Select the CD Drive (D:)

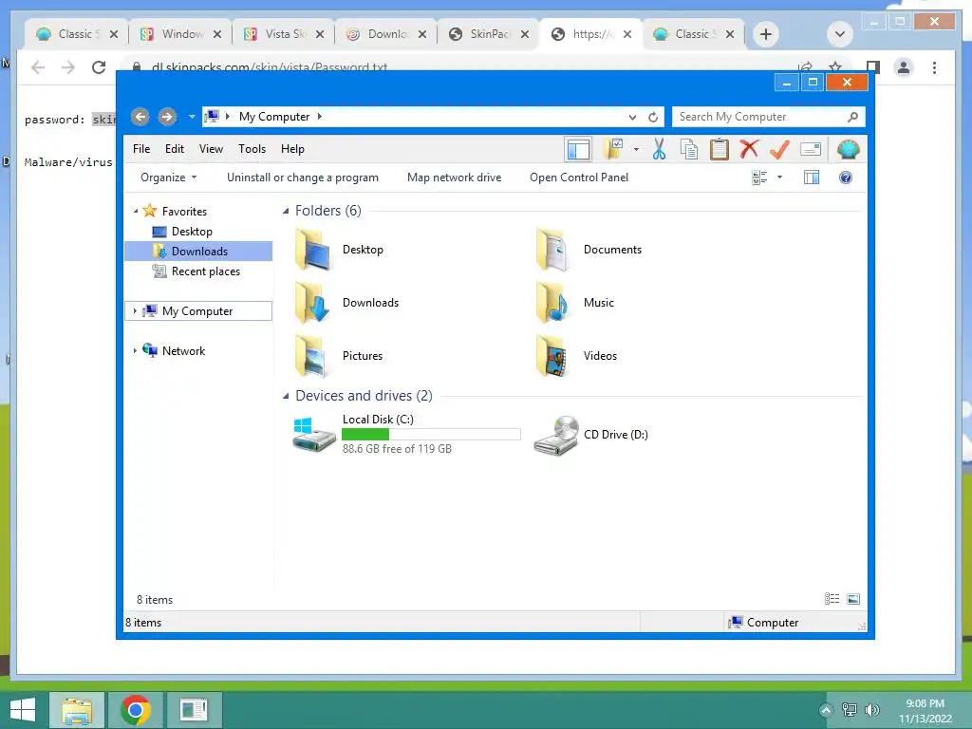point(591,435)
